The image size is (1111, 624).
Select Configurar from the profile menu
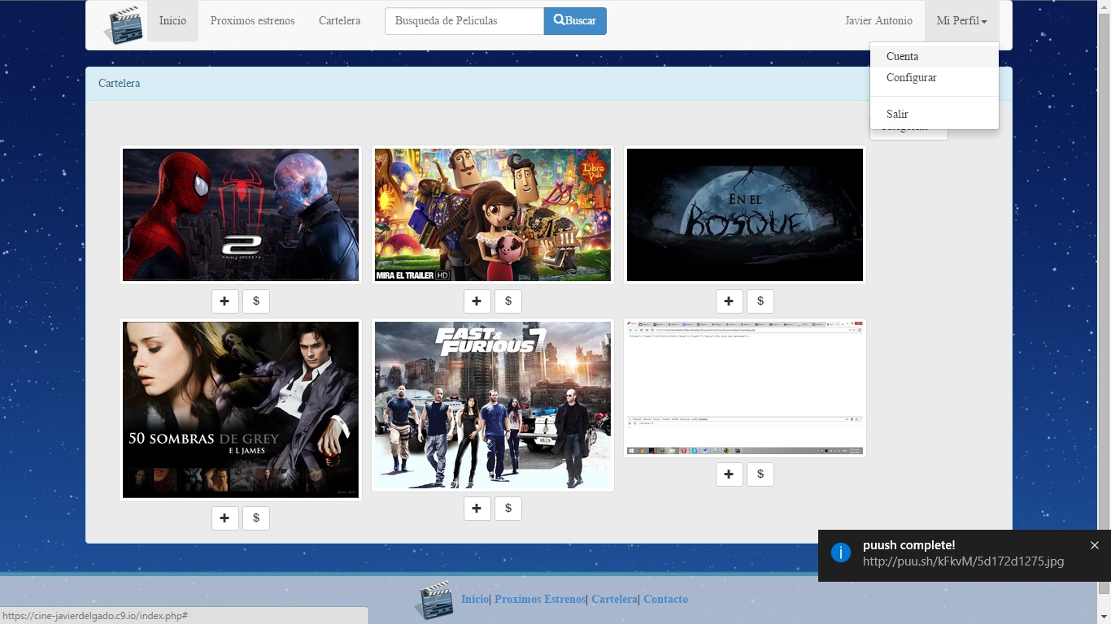[935, 78]
